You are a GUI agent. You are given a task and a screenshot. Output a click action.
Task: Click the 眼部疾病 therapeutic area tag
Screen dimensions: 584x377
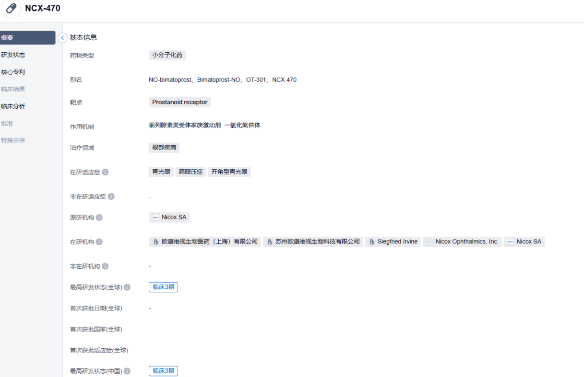164,148
